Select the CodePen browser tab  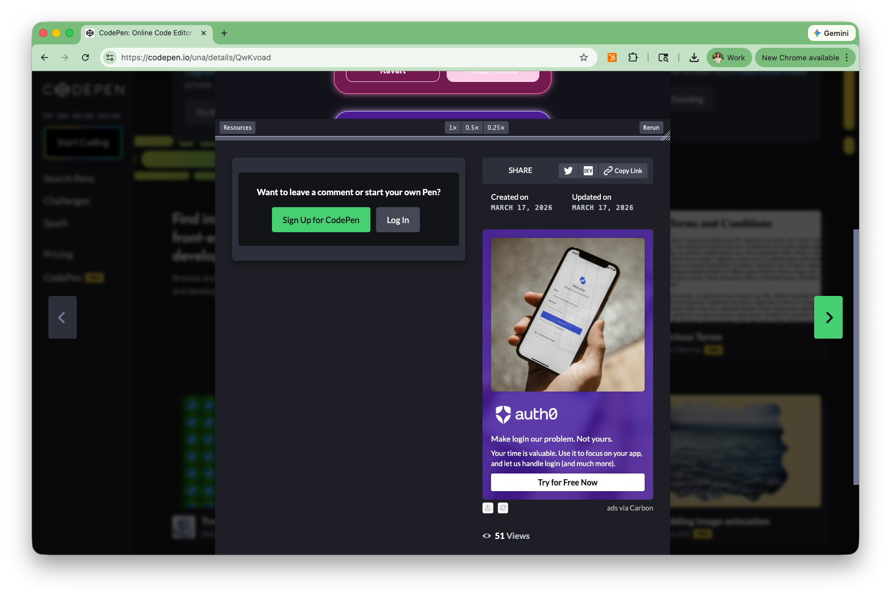pos(146,33)
